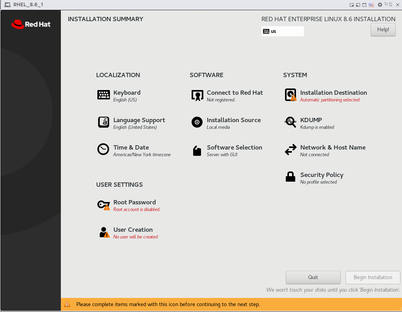Screen dimensions: 402x312
Task: Open the Keyboard layout settings icon
Action: (104, 95)
